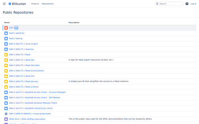Open the onsa-mngmt repository link

(x=32, y=44)
